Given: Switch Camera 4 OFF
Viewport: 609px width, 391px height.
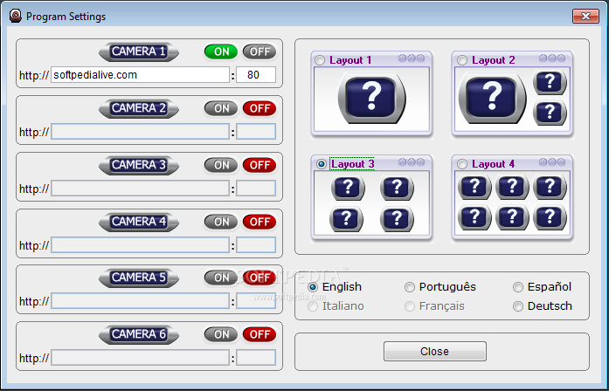Looking at the screenshot, I should click(260, 222).
